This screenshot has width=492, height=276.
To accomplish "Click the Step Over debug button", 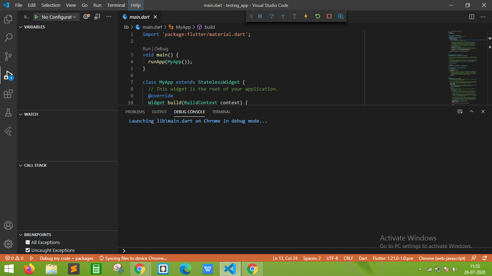I will tap(272, 17).
